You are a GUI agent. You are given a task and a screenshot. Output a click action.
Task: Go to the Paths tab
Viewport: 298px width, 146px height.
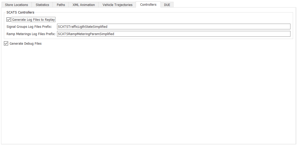[61, 5]
